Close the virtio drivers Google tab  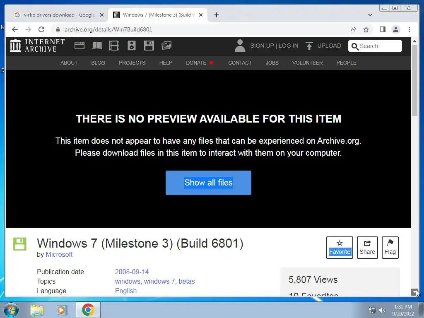102,15
